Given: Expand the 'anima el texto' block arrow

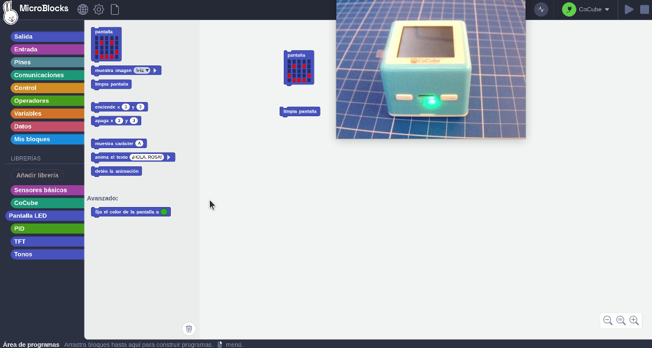Looking at the screenshot, I should coord(169,157).
